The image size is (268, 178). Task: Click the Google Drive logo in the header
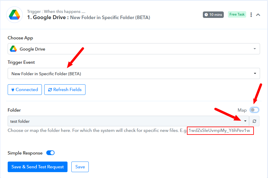click(x=14, y=15)
